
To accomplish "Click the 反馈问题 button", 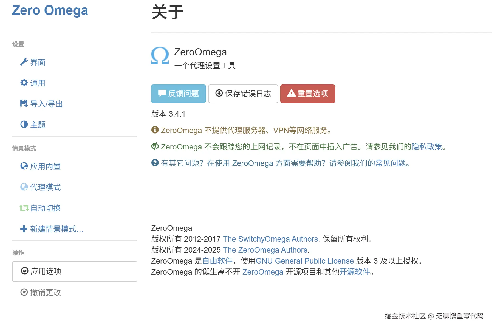I will point(179,94).
